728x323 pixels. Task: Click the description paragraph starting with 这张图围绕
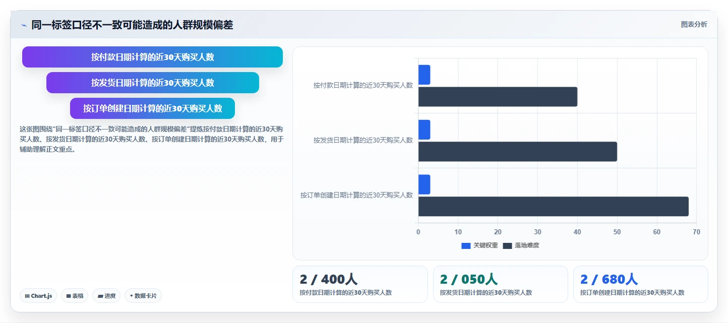(x=152, y=139)
